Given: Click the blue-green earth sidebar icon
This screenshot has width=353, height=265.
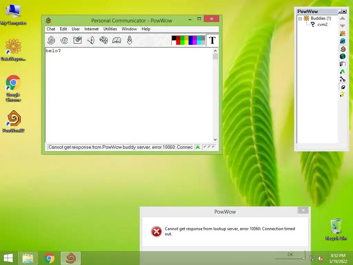Looking at the screenshot, I should [343, 56].
